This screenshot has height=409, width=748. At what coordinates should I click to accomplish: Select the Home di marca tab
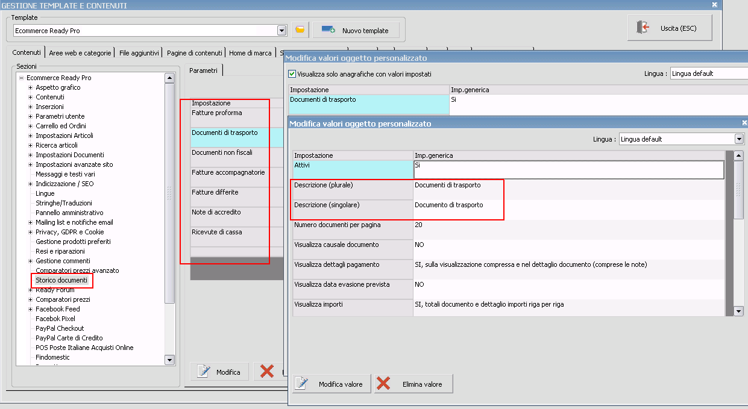click(250, 53)
